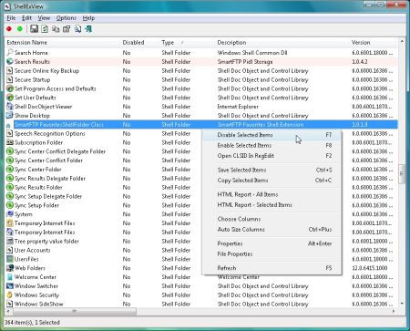410x331 pixels.
Task: Click the vertical scrollbar up arrow
Action: pos(402,41)
